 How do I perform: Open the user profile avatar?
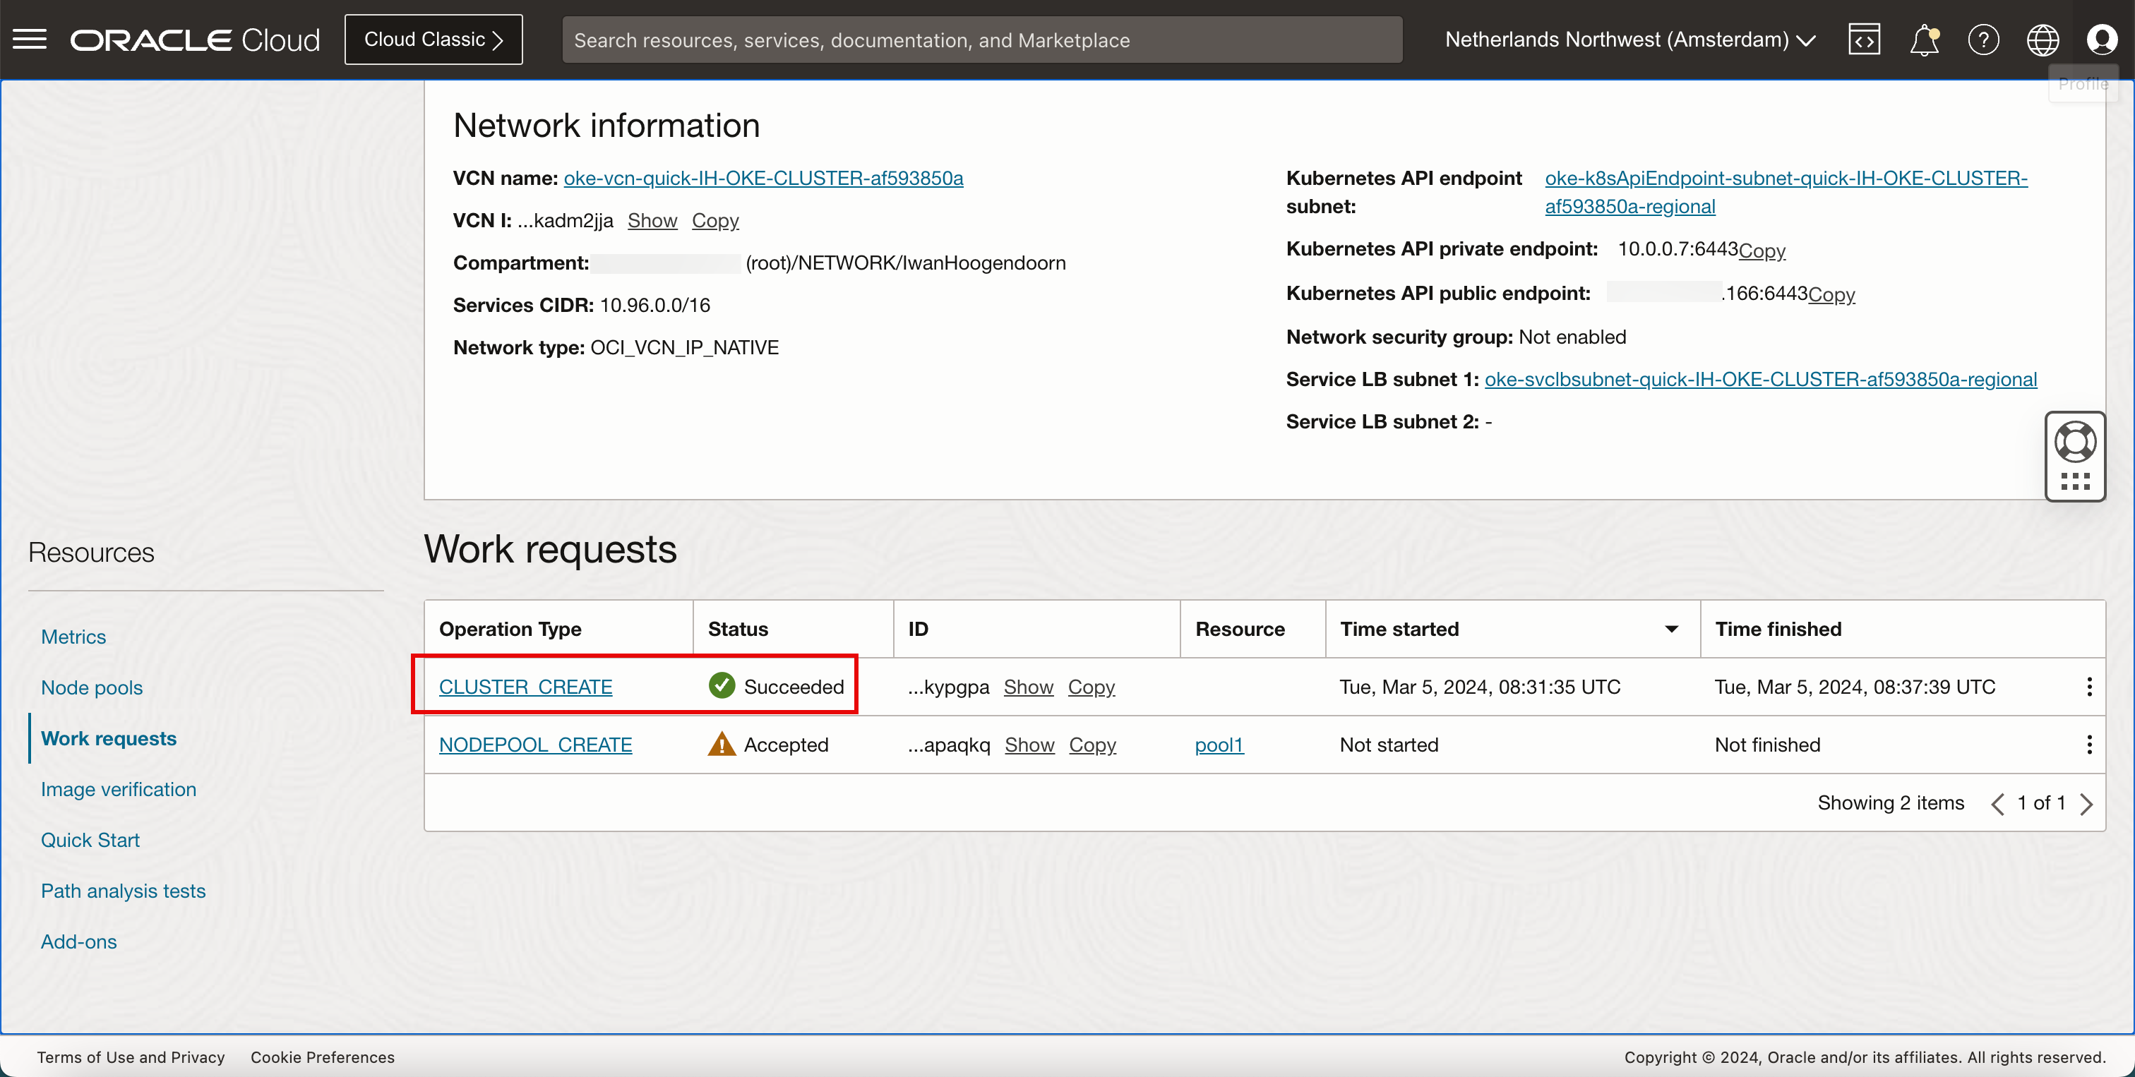pos(2102,39)
